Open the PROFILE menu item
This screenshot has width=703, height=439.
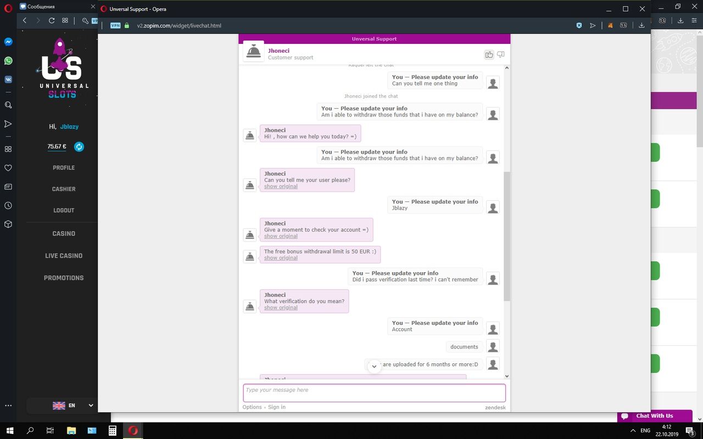64,168
